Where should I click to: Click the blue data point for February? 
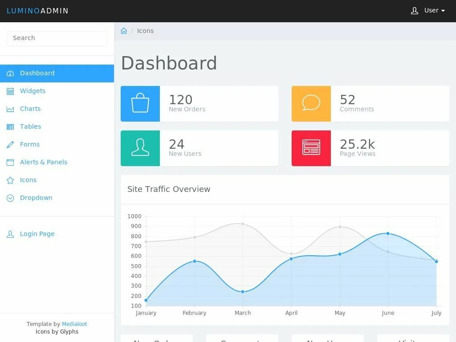coord(195,261)
